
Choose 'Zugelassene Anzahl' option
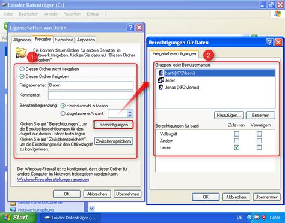click(x=63, y=113)
